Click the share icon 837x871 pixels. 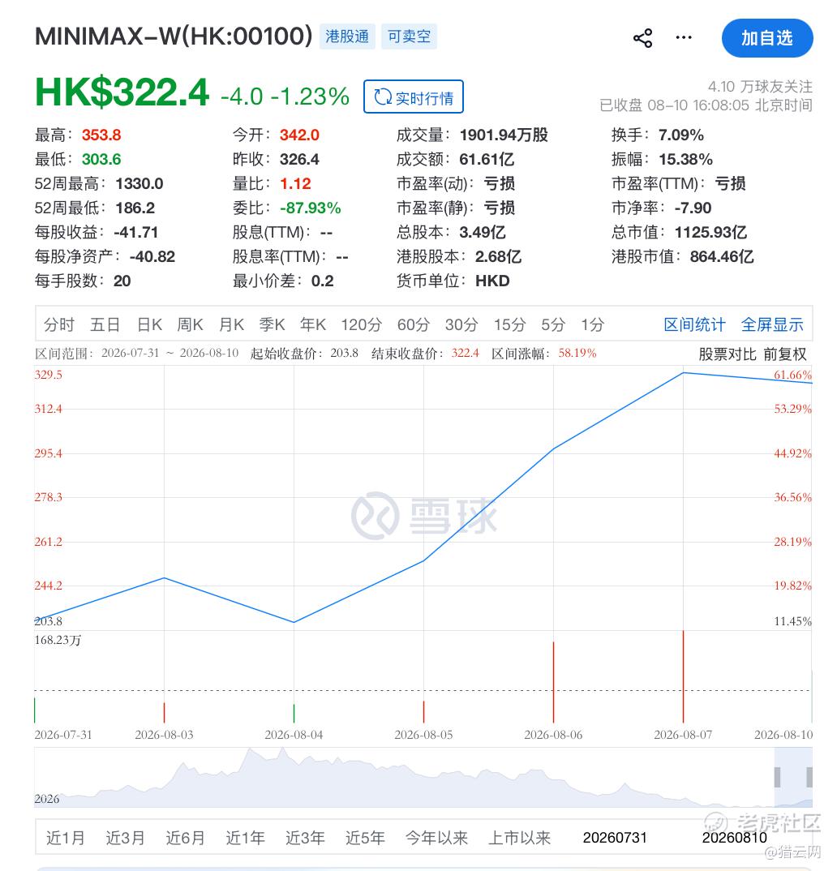(642, 38)
